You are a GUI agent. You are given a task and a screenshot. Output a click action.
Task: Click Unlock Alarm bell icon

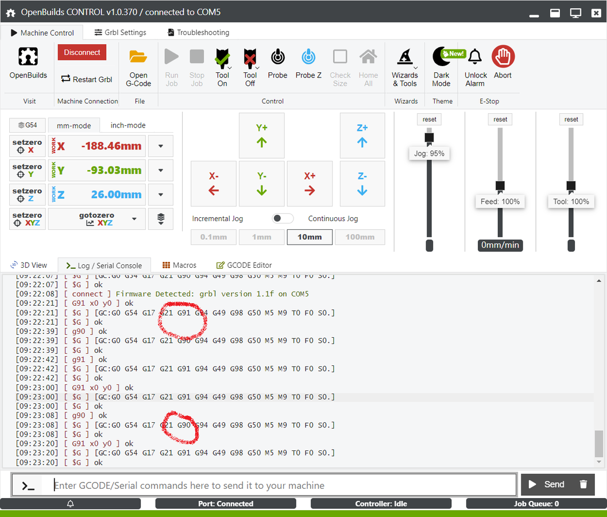tap(475, 57)
